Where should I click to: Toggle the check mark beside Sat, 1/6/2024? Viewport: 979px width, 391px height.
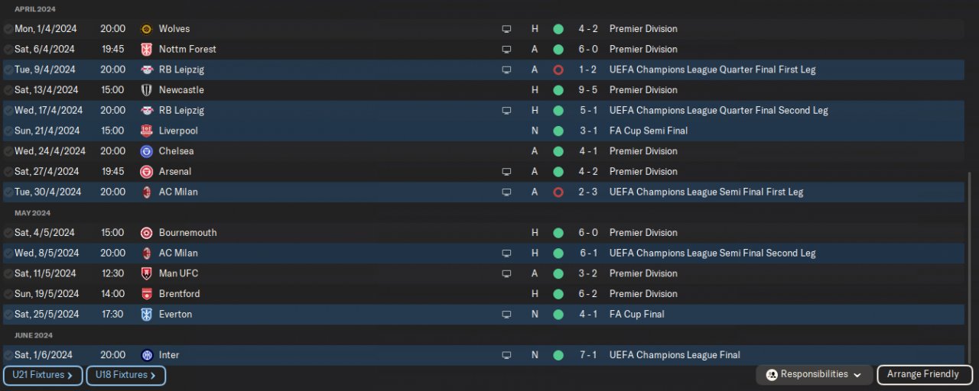point(8,355)
